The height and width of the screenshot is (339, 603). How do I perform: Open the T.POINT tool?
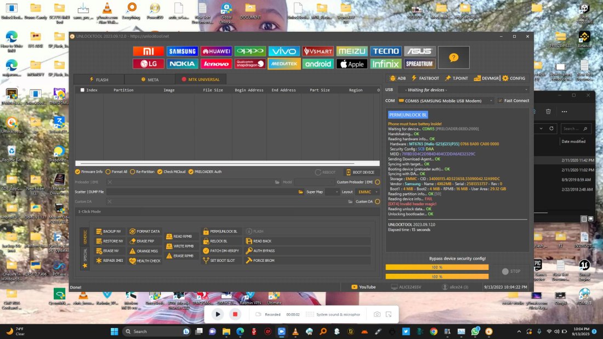[457, 78]
